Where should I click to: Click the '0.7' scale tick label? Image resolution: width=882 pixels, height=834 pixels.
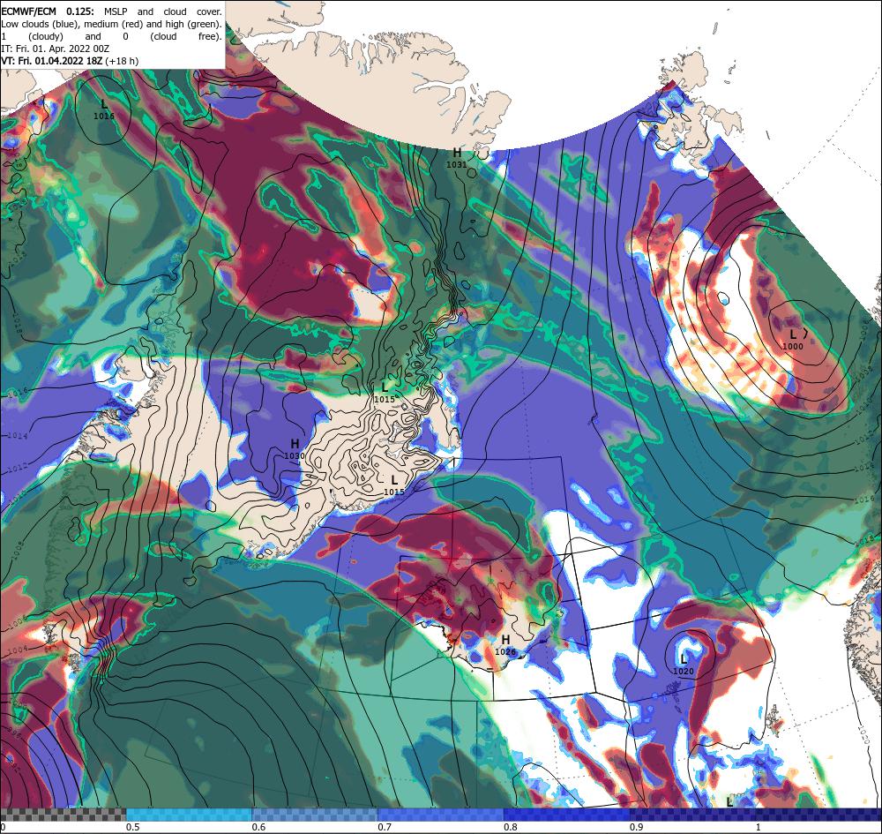(x=385, y=827)
